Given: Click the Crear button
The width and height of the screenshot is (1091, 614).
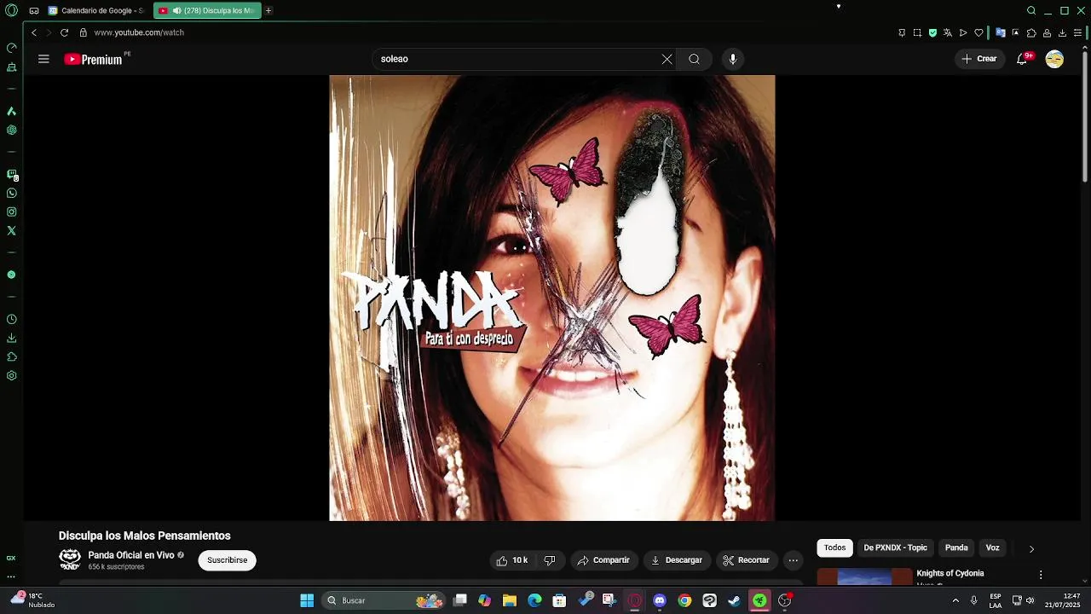Looking at the screenshot, I should pos(979,59).
